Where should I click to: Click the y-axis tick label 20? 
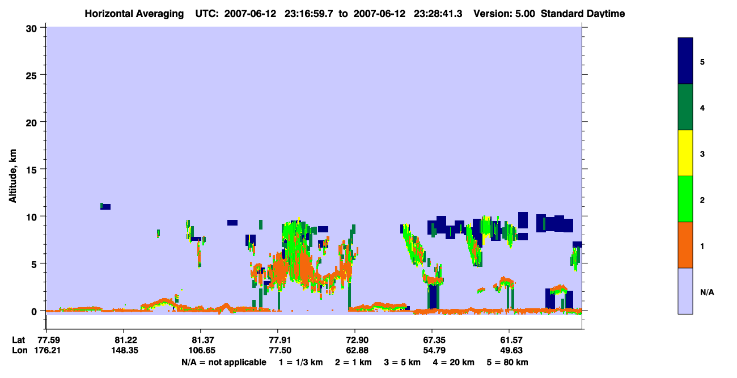click(x=33, y=122)
